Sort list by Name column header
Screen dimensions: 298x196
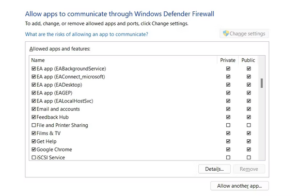[x=38, y=60]
